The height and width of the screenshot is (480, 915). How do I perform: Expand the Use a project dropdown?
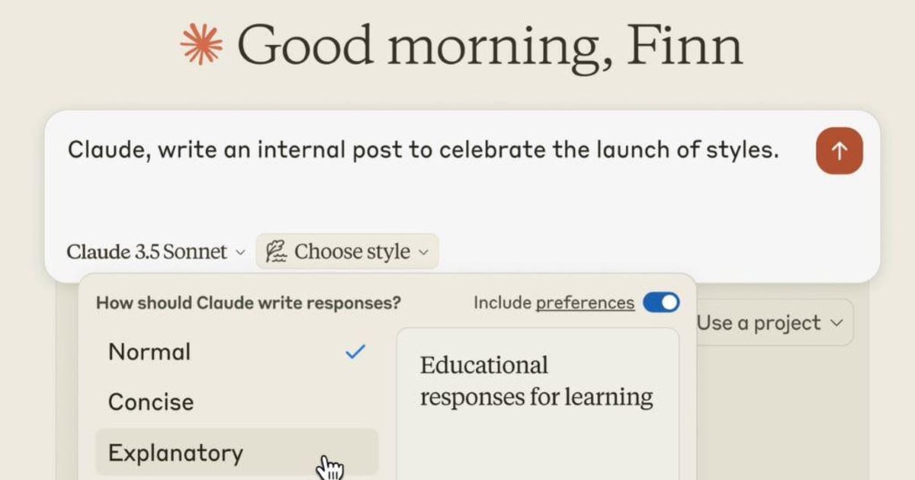pos(772,323)
